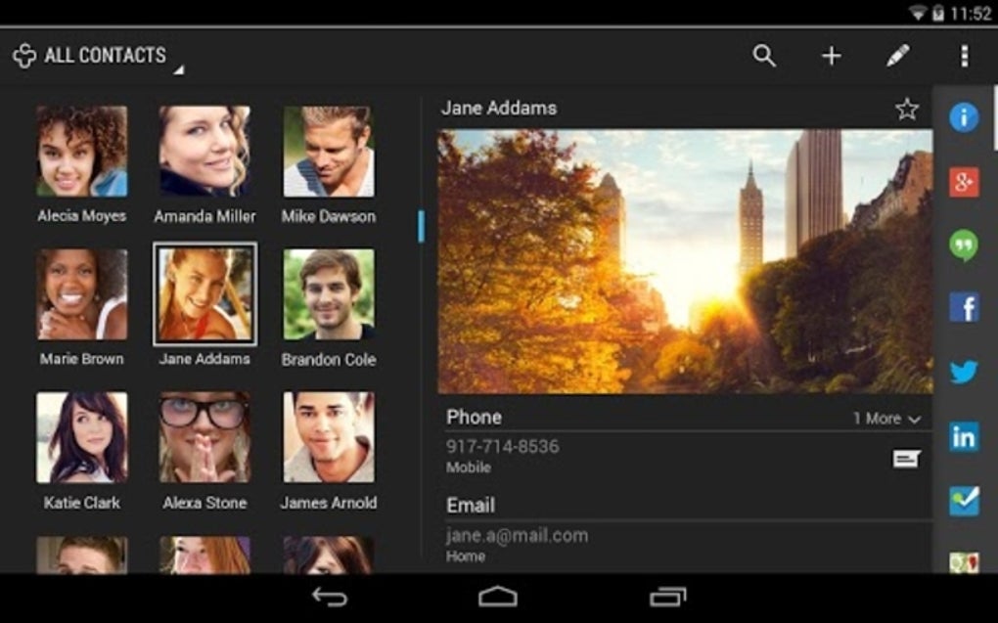Select Alecia Moyes contact photo

coord(81,152)
